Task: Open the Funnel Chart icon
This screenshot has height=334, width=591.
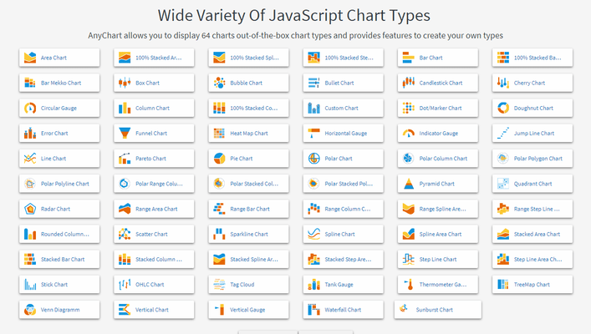Action: pos(125,133)
